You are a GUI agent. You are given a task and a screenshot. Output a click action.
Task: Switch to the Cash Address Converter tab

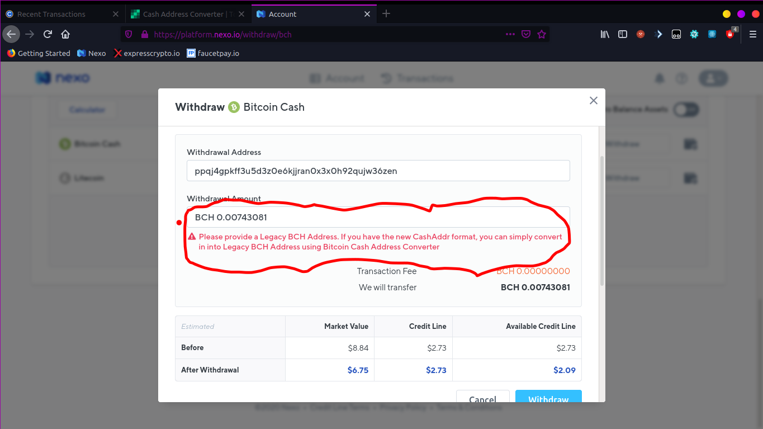(x=188, y=14)
